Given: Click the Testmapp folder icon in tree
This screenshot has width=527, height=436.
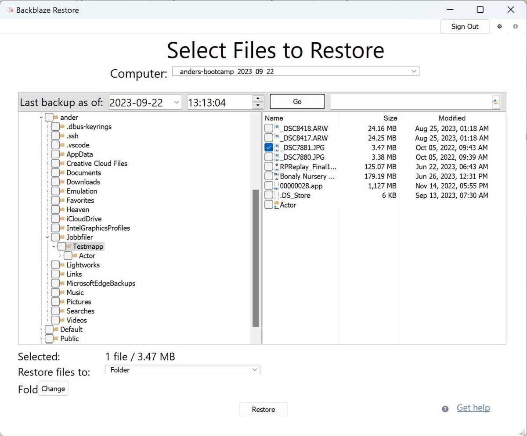Looking at the screenshot, I should [x=69, y=247].
